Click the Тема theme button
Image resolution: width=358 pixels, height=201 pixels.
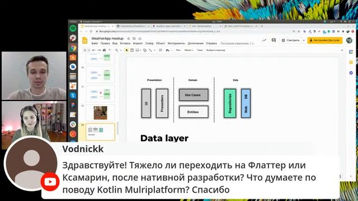(x=200, y=50)
